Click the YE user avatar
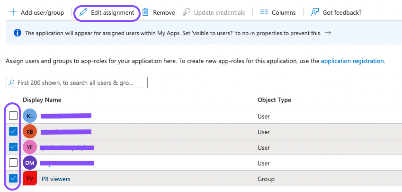 coord(30,147)
